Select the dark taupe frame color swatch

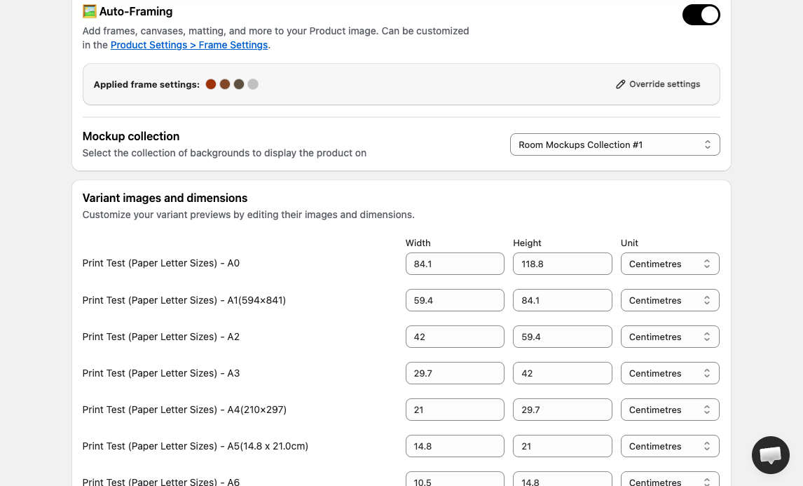239,84
